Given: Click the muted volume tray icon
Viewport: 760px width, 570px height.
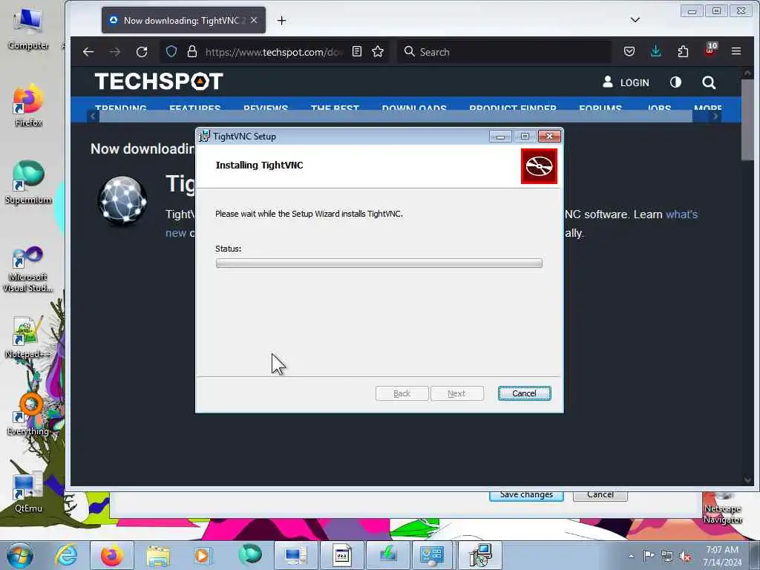Looking at the screenshot, I should pos(685,557).
